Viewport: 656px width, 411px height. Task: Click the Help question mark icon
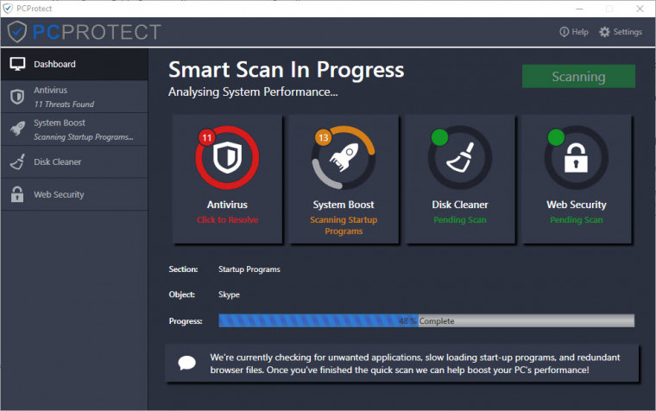tap(564, 32)
